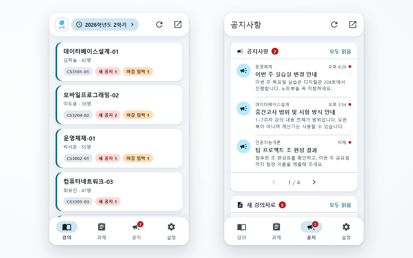Click the unread red dot on 데이터베이스설계 notice

point(350,104)
